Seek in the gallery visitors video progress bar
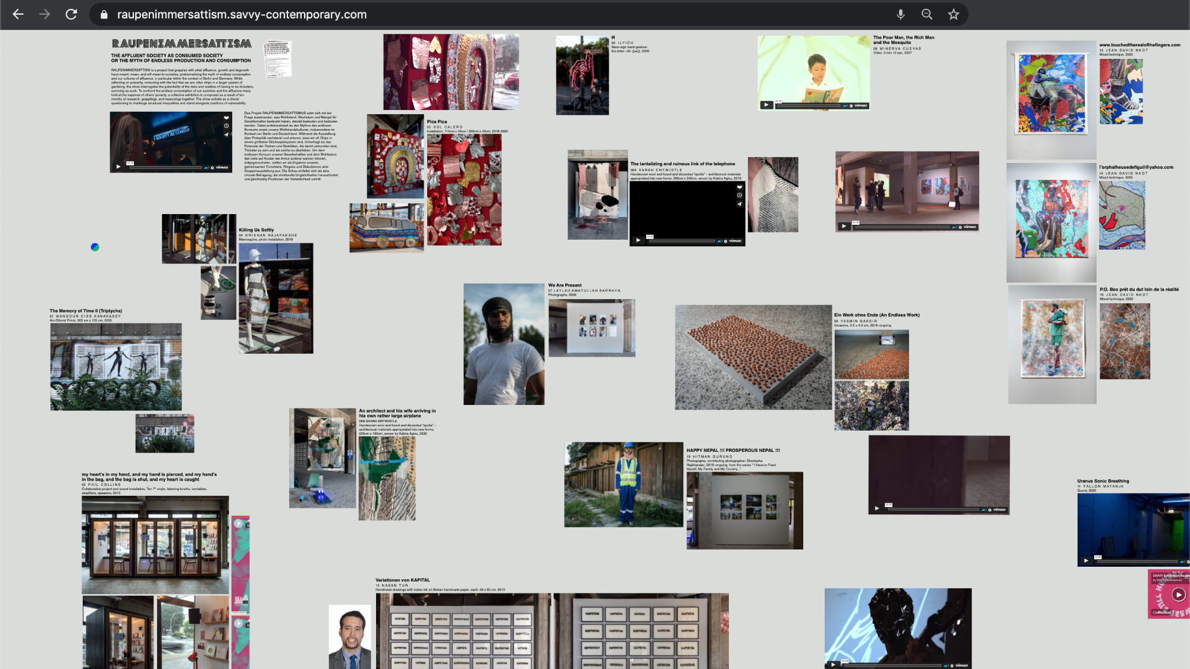The width and height of the screenshot is (1190, 669). tap(901, 227)
